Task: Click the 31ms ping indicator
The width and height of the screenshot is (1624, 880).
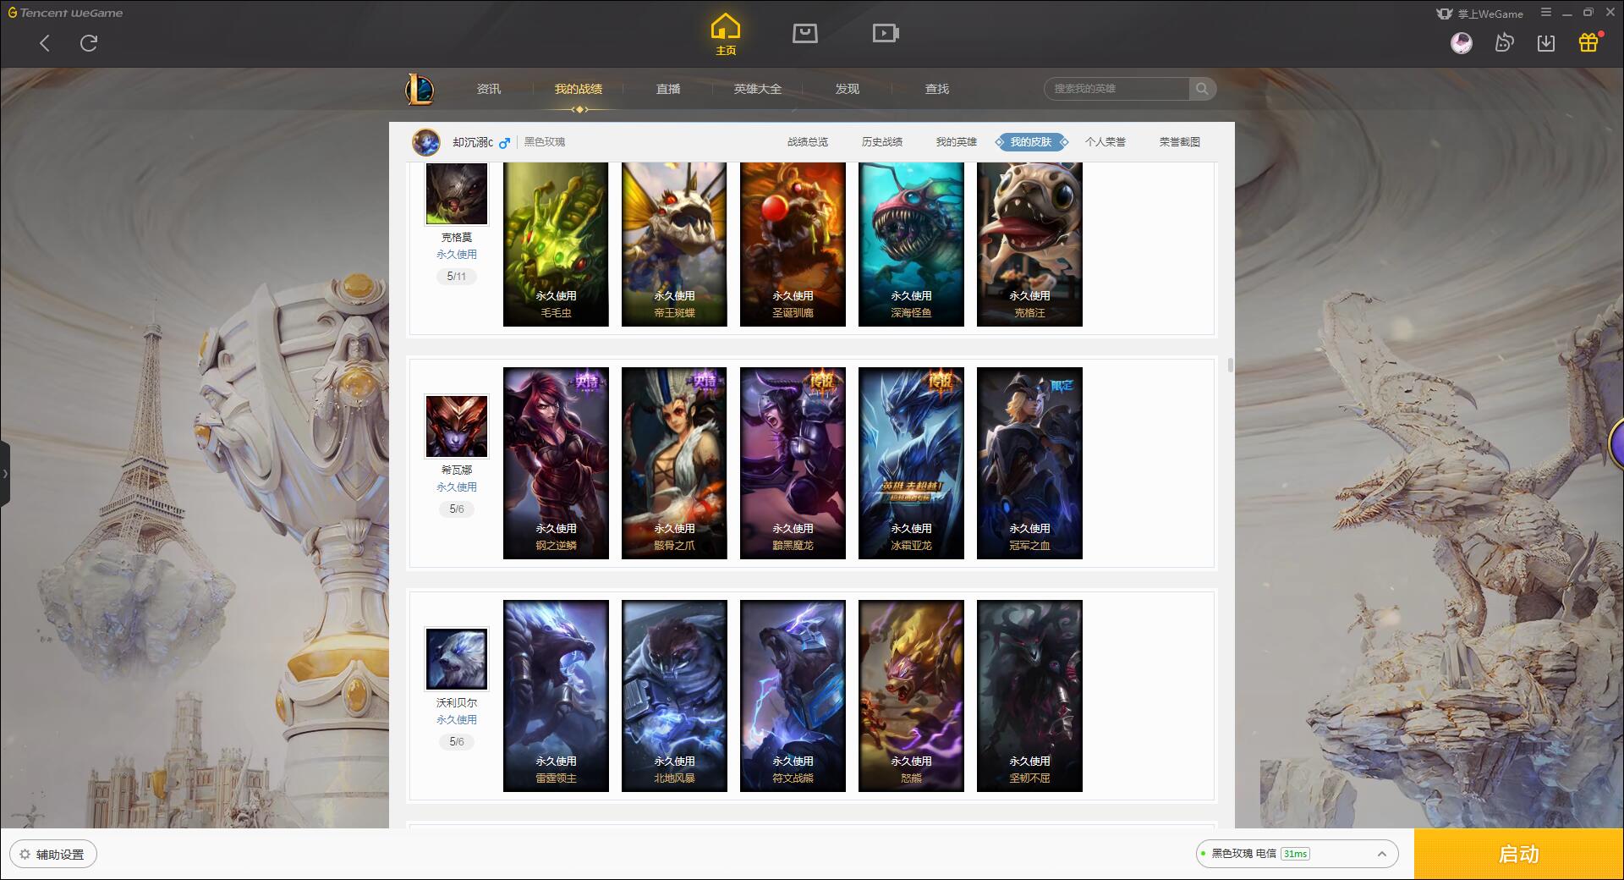Action: [1295, 854]
